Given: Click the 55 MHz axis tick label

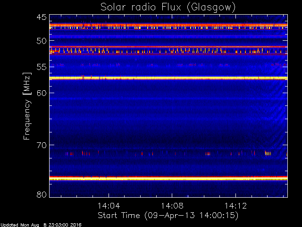Looking at the screenshot, I should pos(42,67).
